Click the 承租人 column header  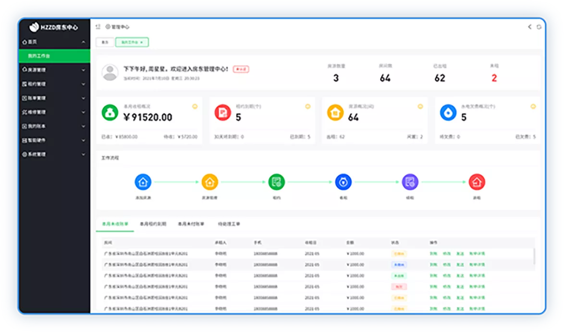tap(221, 243)
